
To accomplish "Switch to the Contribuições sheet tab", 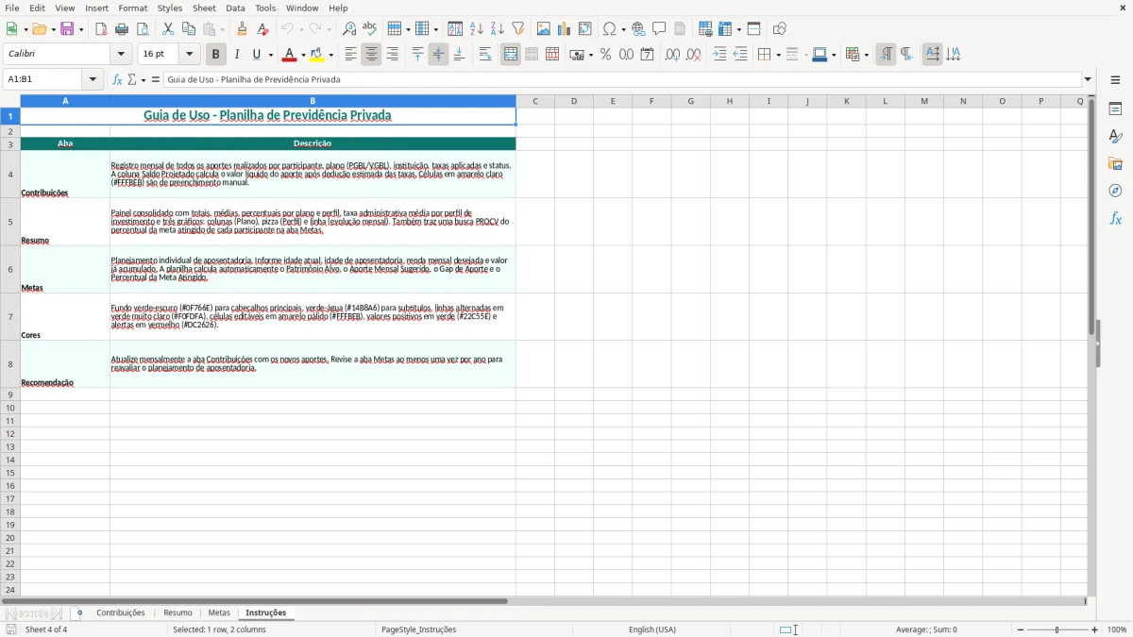I will click(x=121, y=613).
